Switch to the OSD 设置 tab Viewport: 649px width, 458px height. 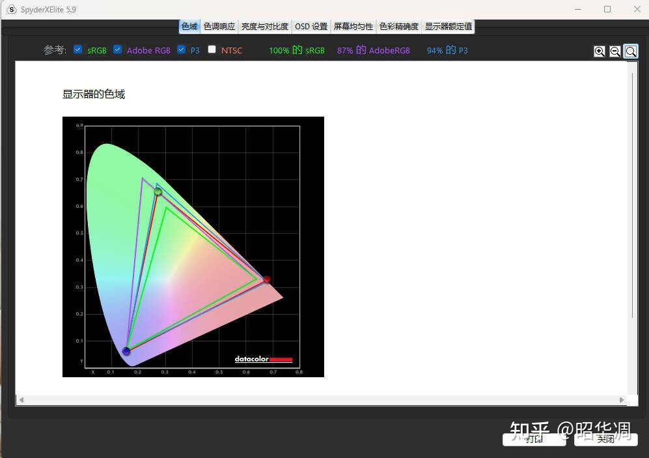pos(311,27)
